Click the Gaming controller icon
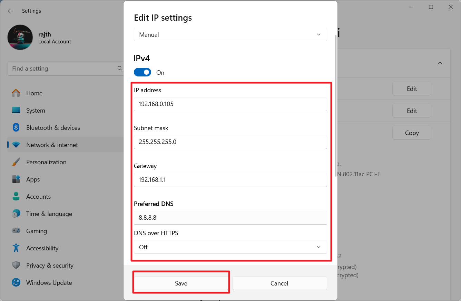 point(16,231)
